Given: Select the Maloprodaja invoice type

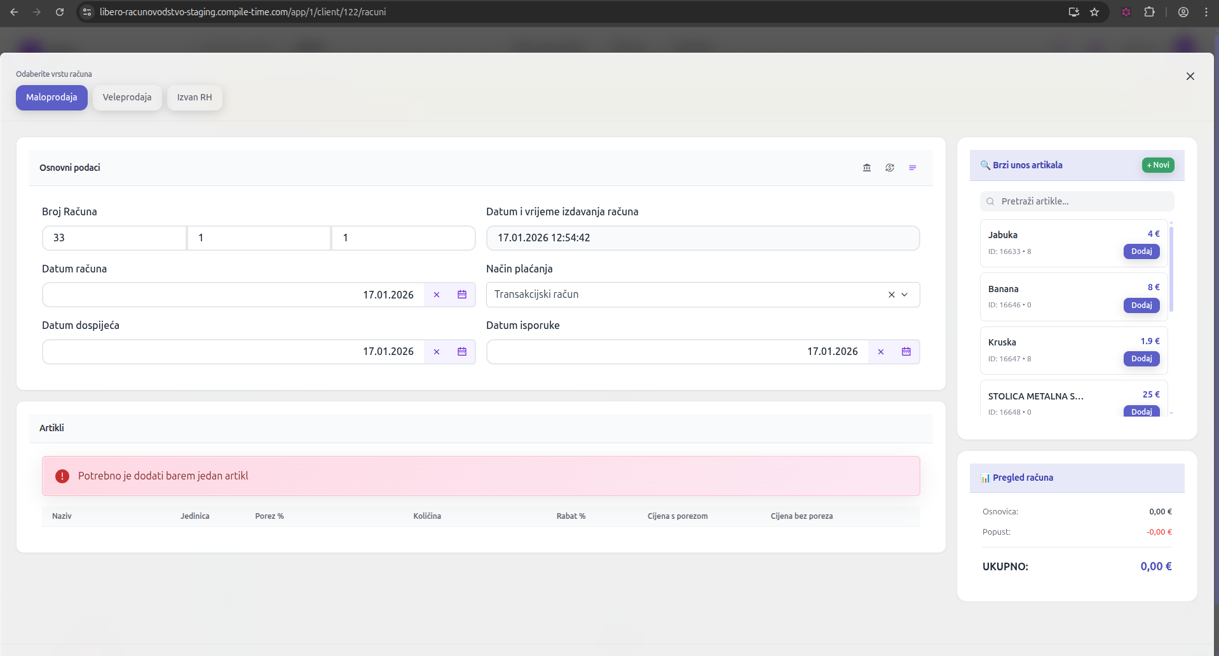Looking at the screenshot, I should tap(51, 97).
